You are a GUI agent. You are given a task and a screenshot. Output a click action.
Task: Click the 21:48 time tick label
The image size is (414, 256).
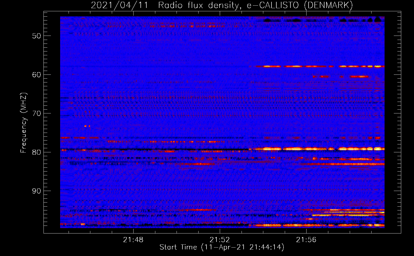click(x=133, y=240)
